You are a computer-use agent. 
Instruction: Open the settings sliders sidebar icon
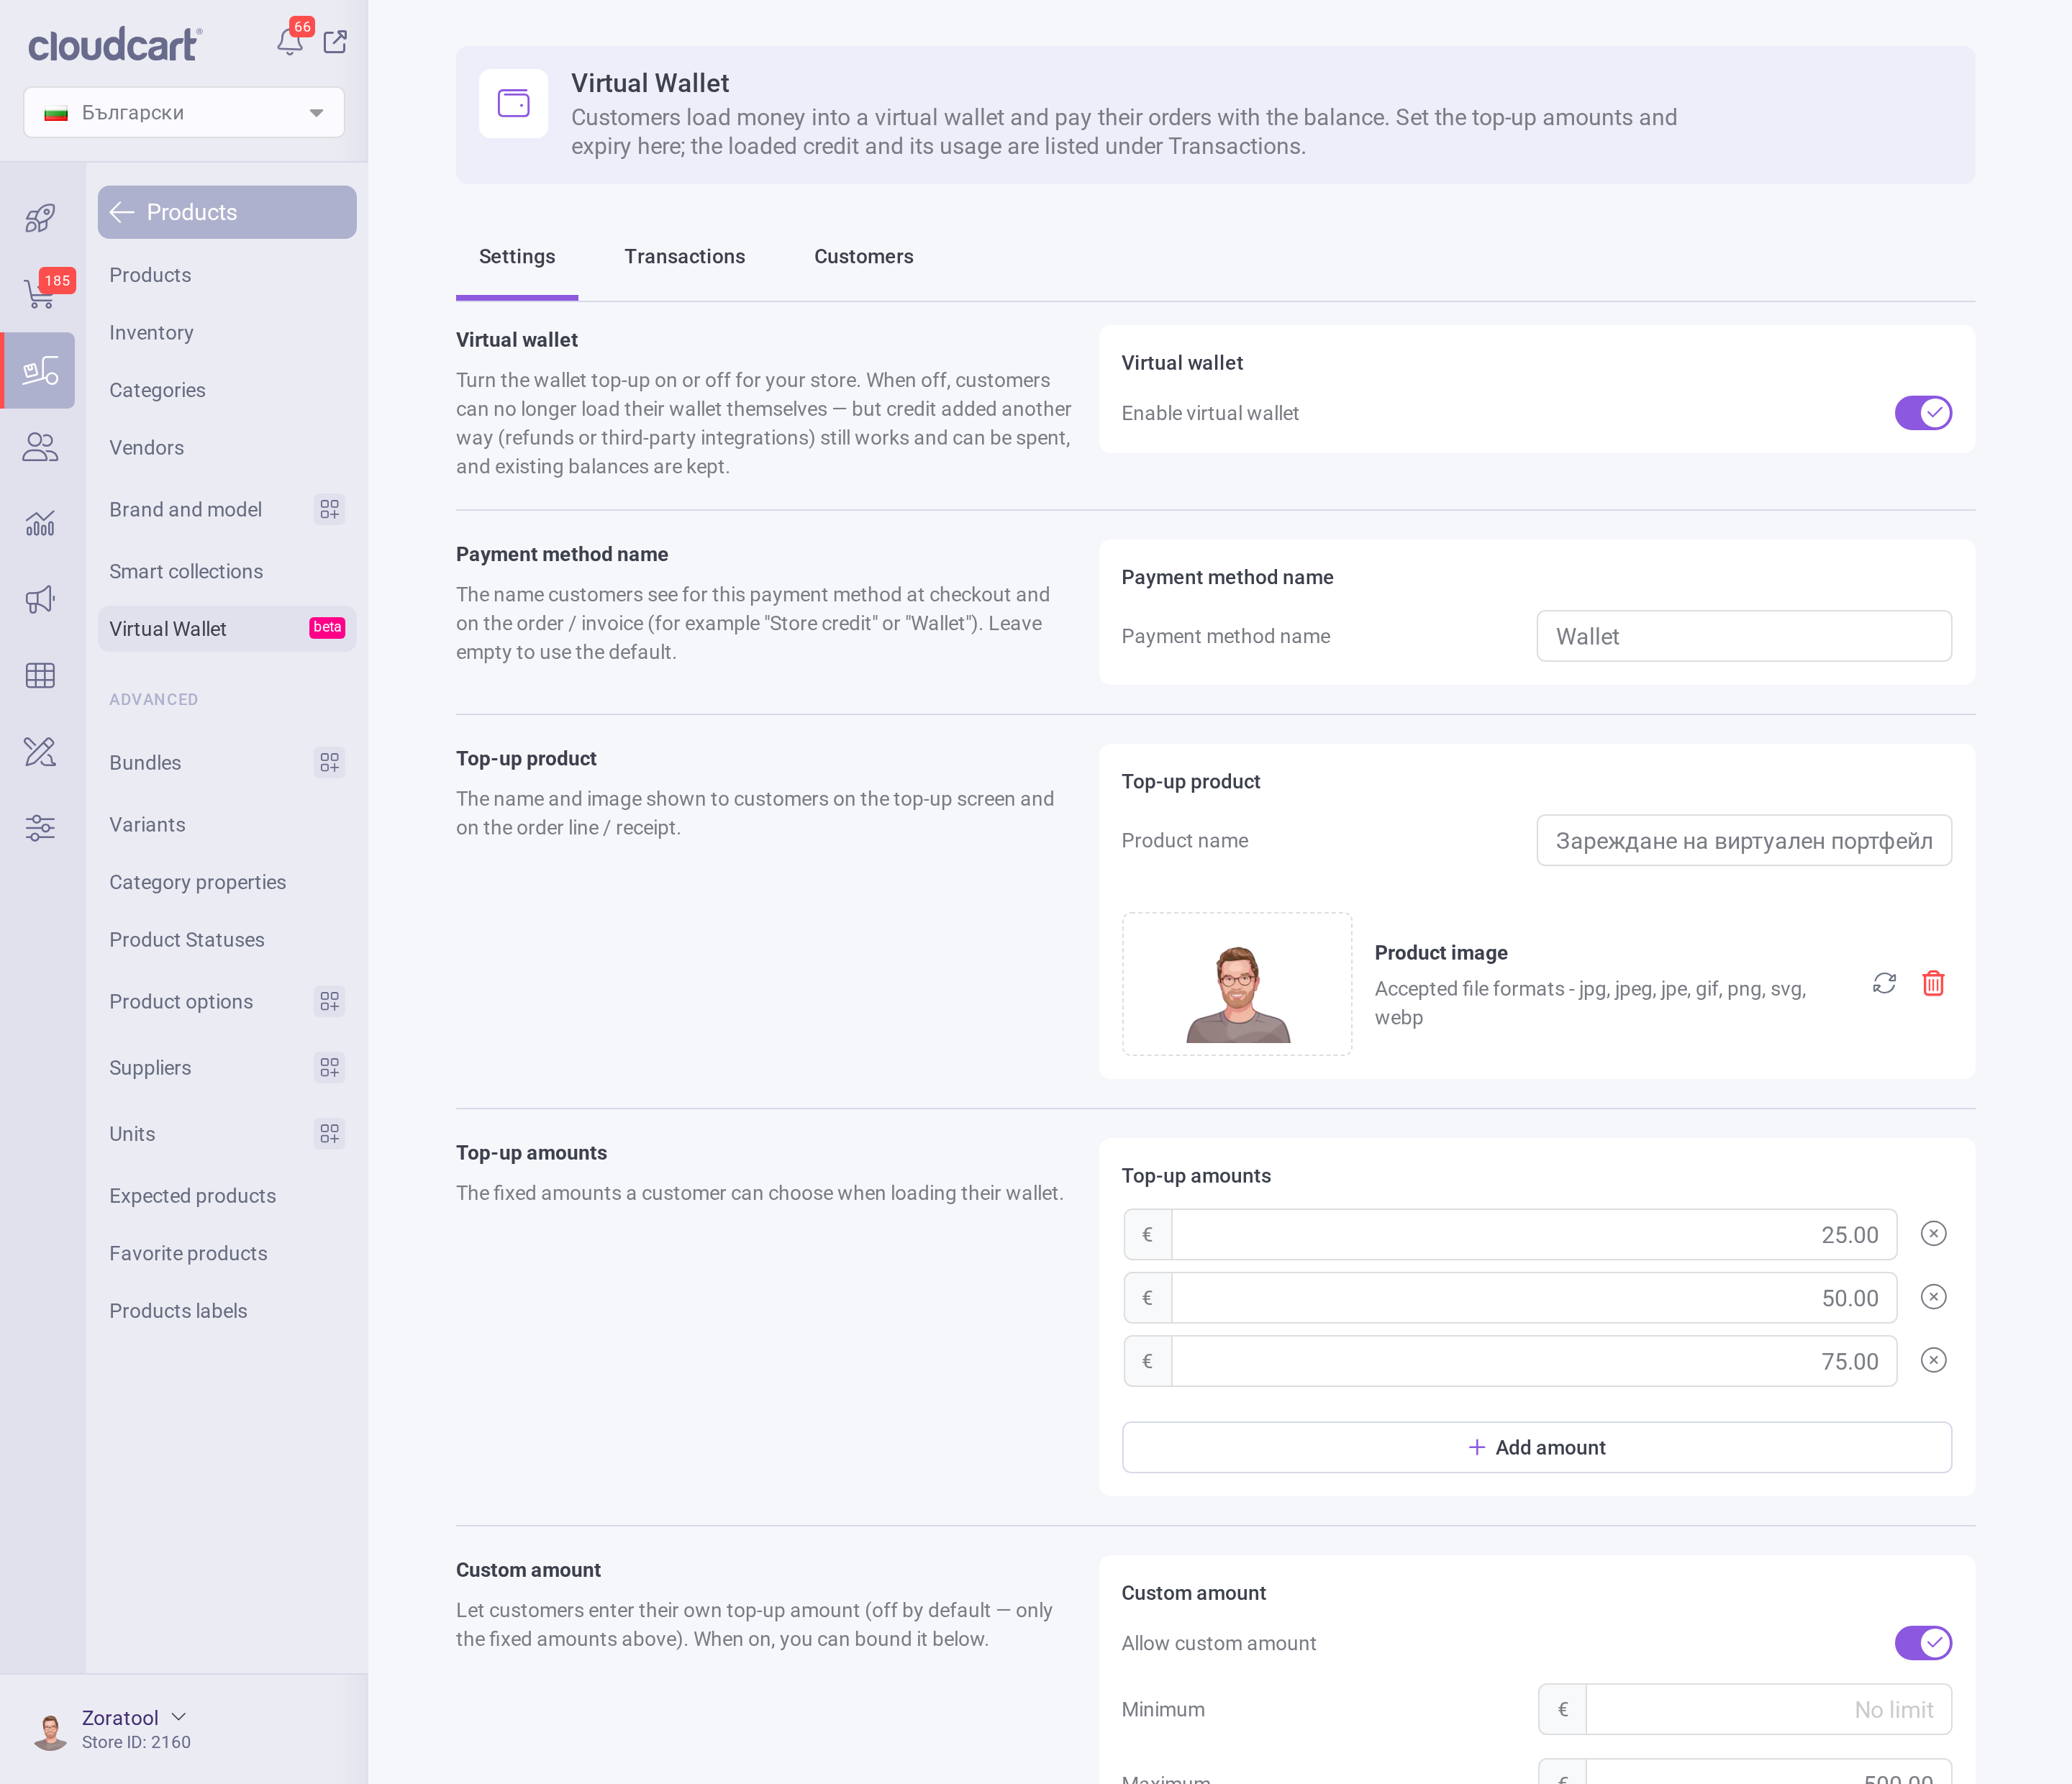click(40, 827)
